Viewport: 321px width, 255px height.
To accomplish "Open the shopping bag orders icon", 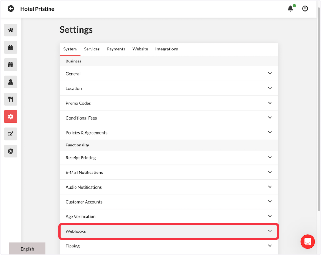I will pos(11,47).
